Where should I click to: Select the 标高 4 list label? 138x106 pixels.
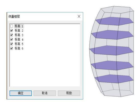[19, 39]
